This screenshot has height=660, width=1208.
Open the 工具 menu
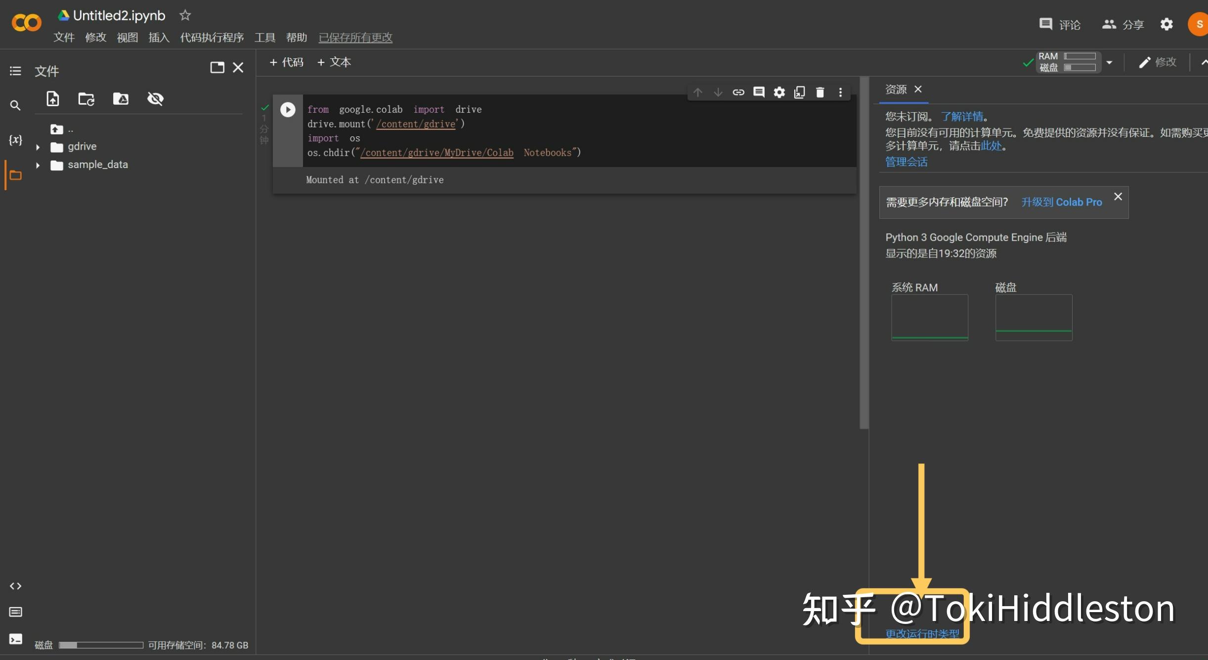click(264, 38)
